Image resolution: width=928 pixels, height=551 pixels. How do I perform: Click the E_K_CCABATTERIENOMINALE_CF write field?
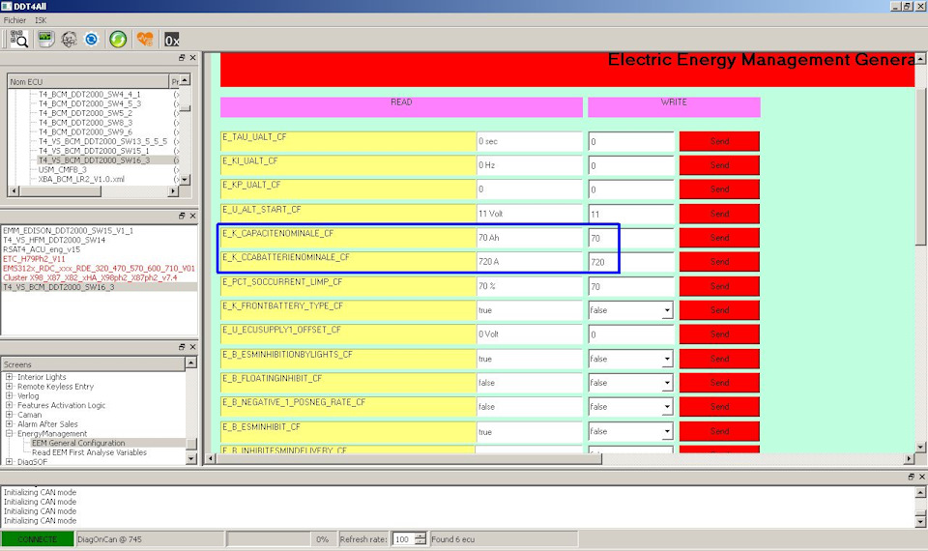pyautogui.click(x=631, y=262)
